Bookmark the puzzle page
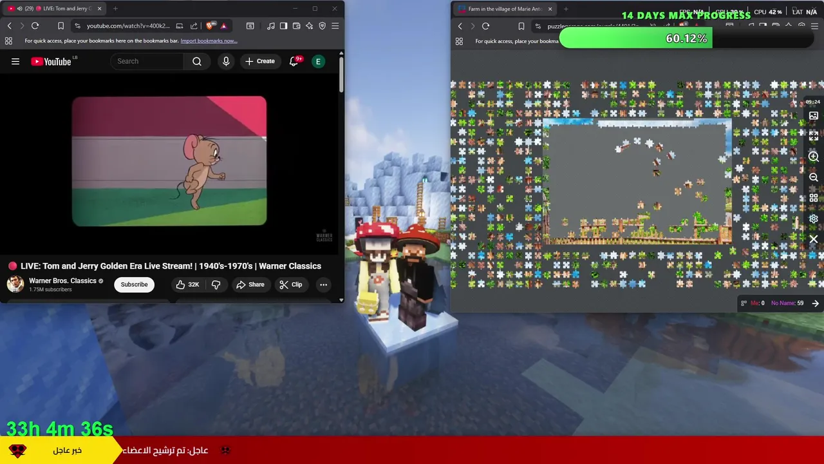Screen dimensions: 824x464 521,26
